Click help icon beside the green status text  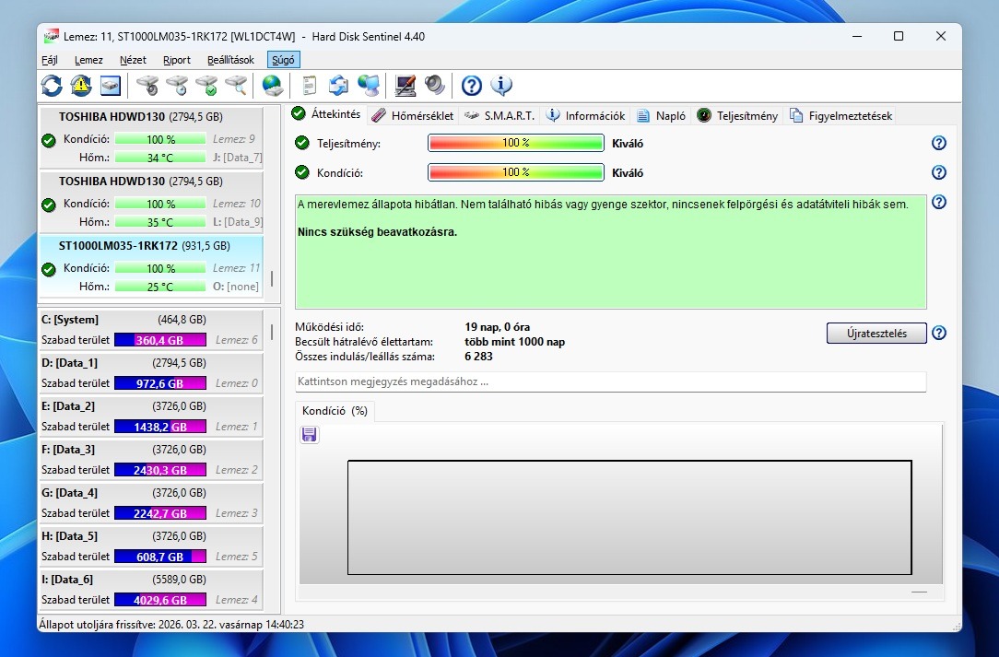pyautogui.click(x=938, y=202)
